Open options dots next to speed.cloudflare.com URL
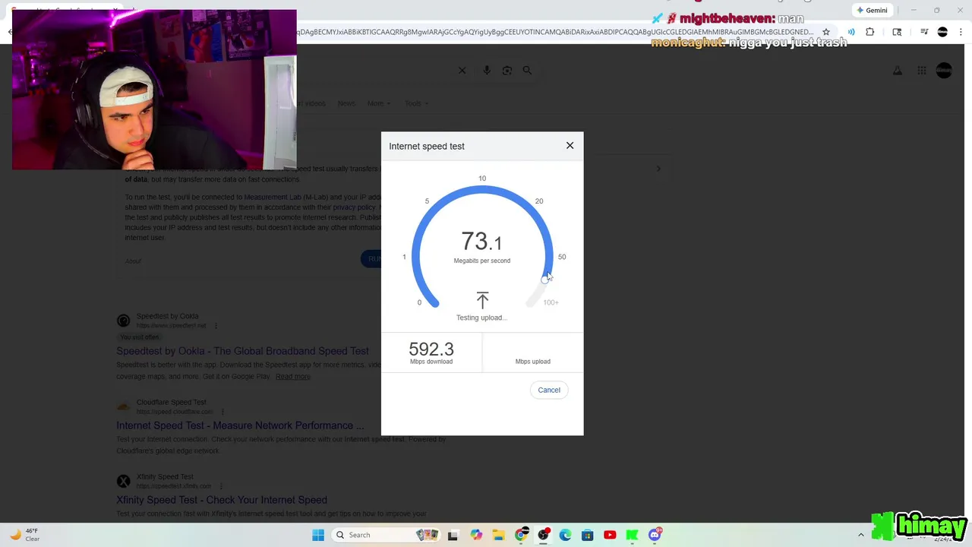This screenshot has width=972, height=547. (222, 412)
